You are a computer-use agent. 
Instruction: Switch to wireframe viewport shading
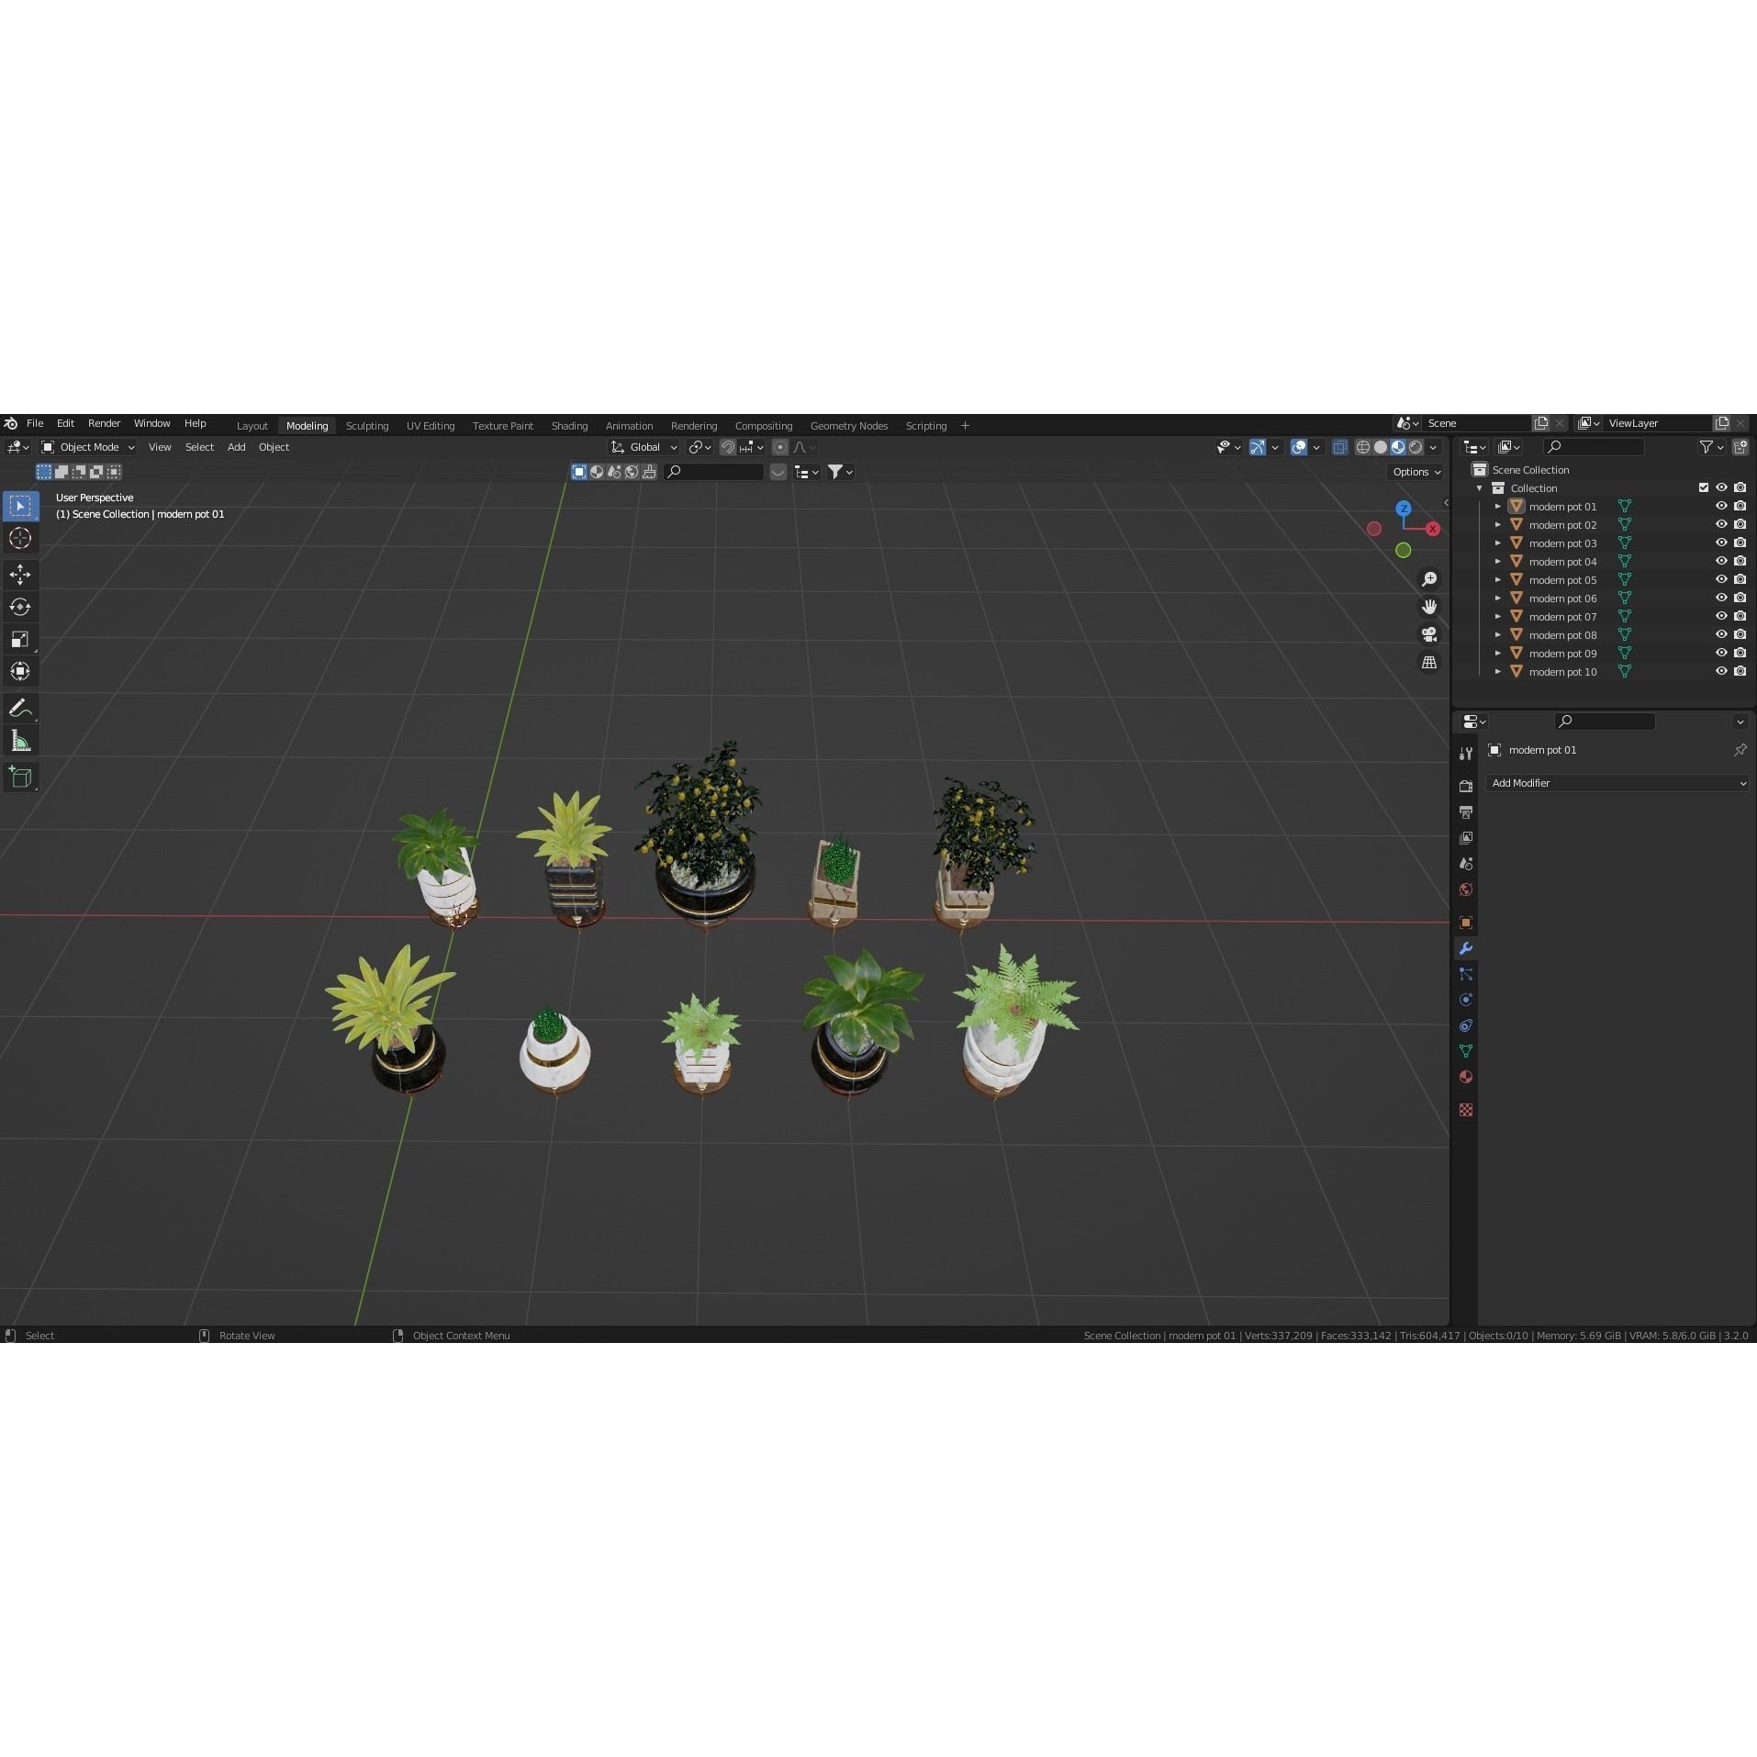[x=1363, y=447]
